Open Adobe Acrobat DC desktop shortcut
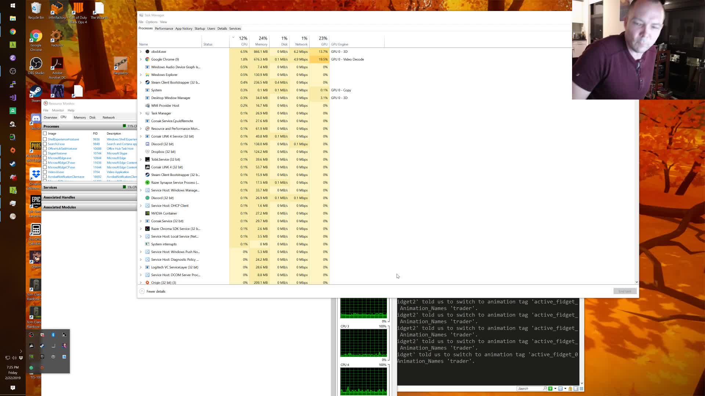This screenshot has width=705, height=396. 57,68
